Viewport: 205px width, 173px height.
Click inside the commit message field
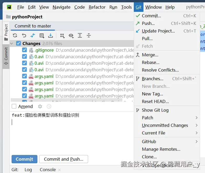72,132
